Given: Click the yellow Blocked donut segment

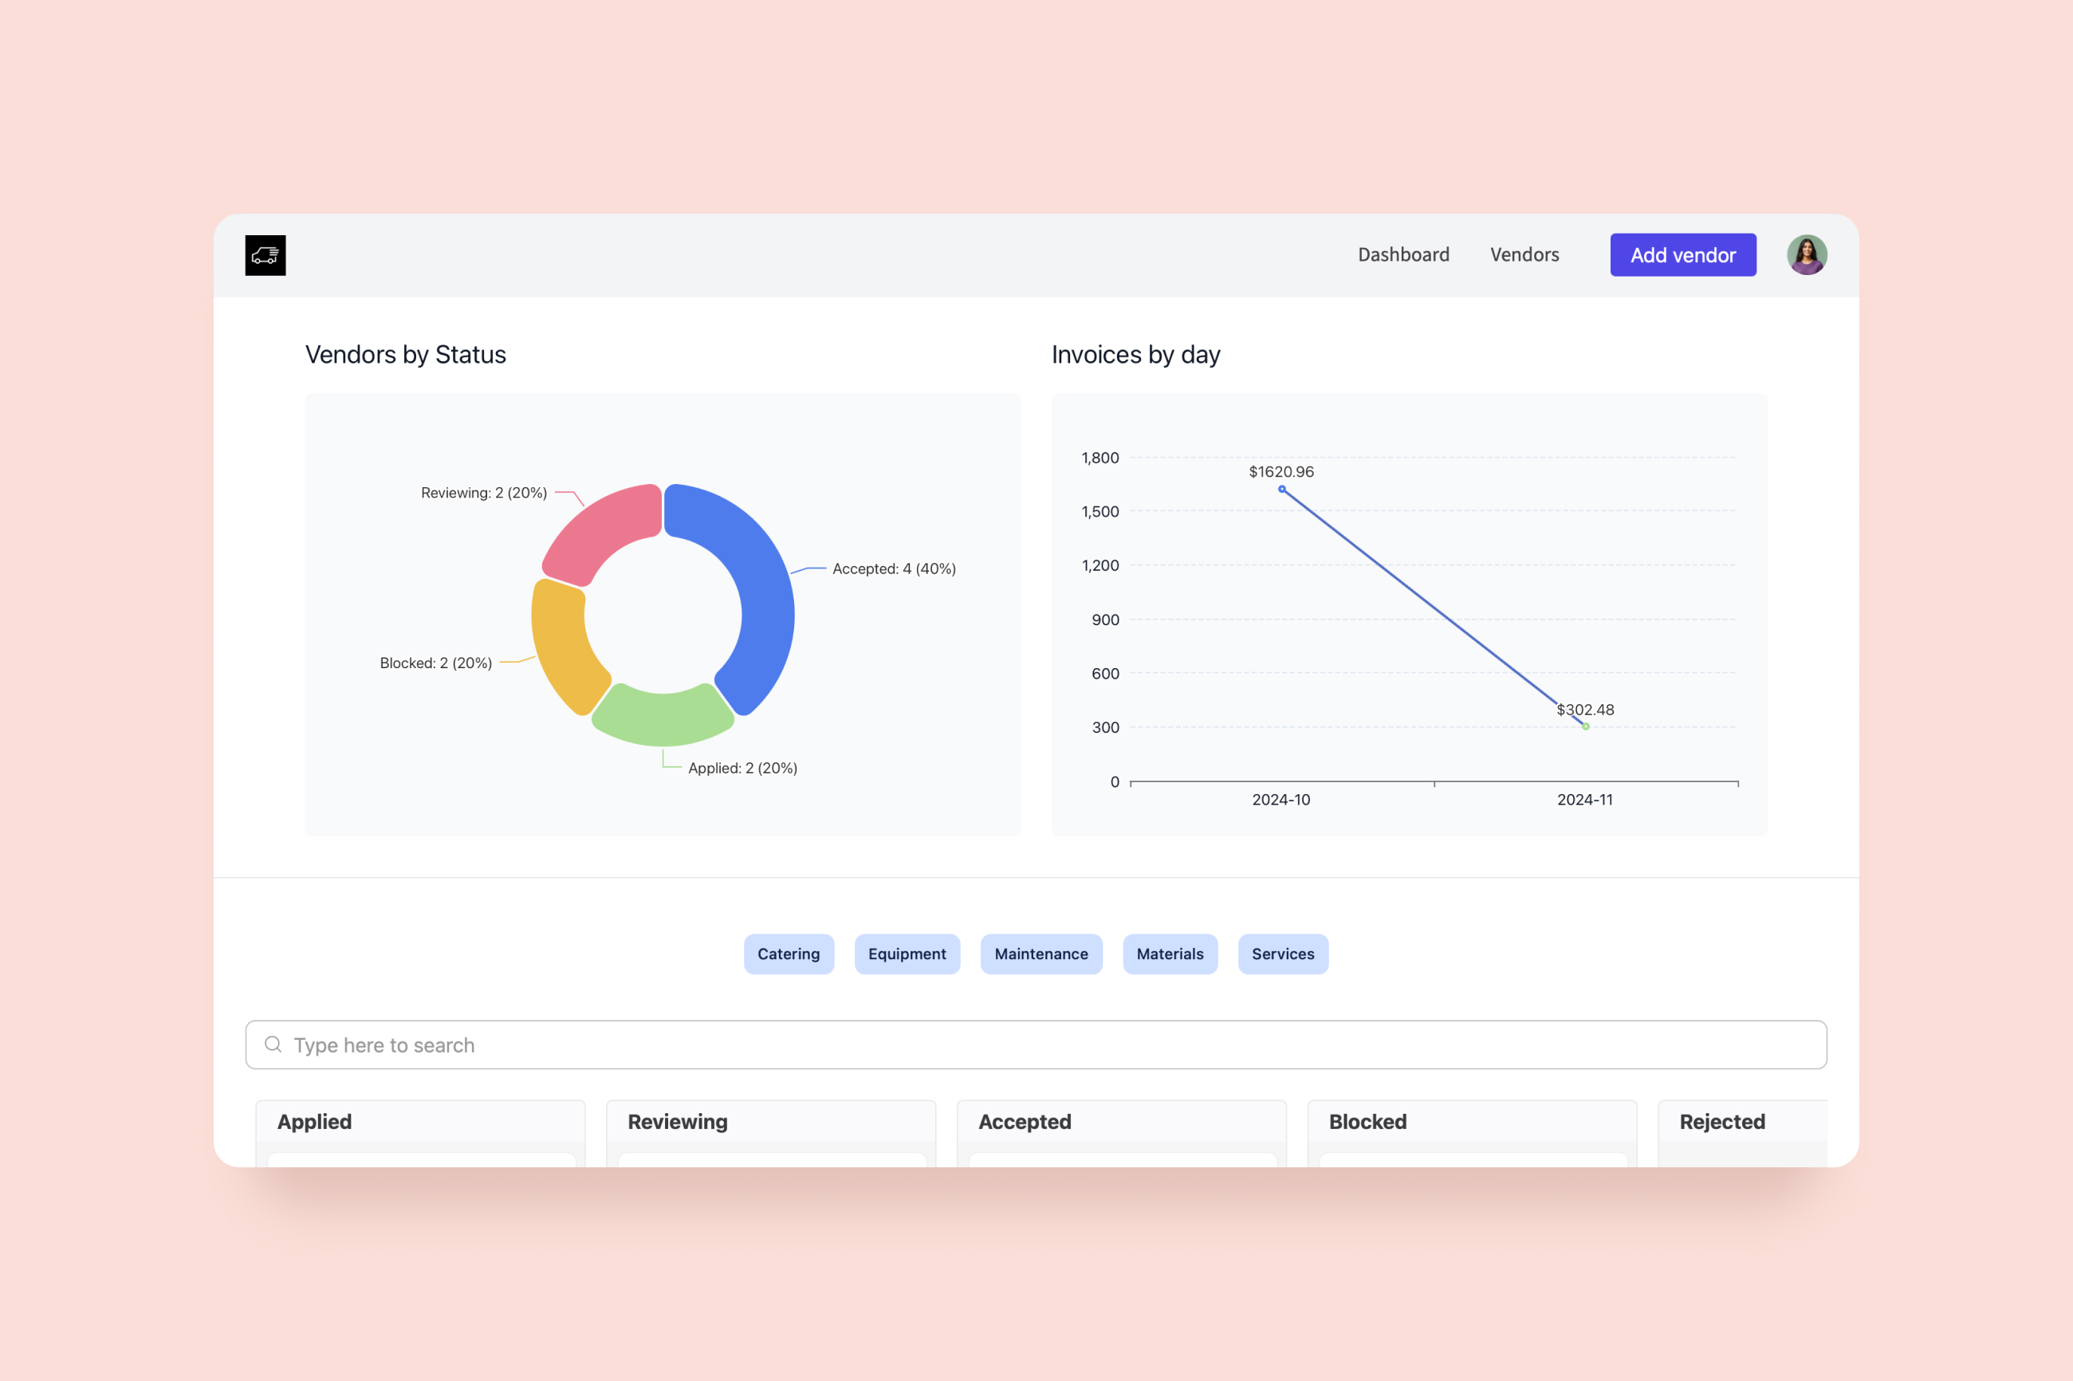Looking at the screenshot, I should [x=561, y=647].
